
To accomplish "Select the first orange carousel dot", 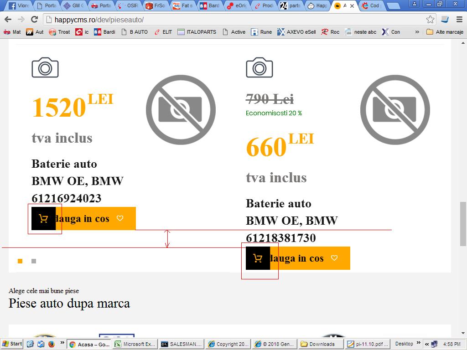I will point(20,261).
